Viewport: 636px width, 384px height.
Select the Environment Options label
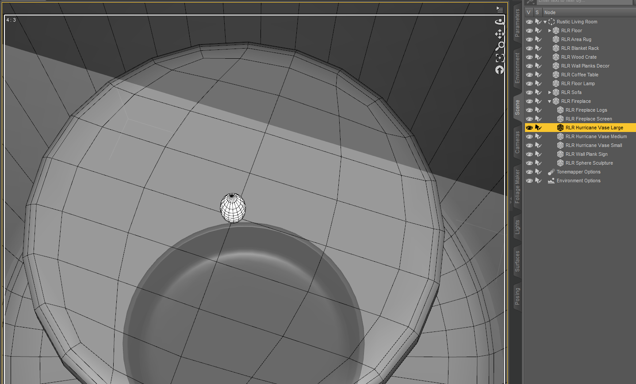(x=579, y=181)
